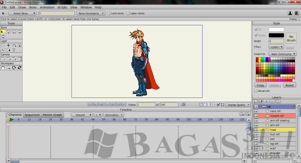The image size is (301, 163).
Task: Open the Bone menu
Action: coord(33,7)
